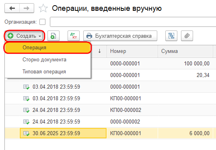Select 0000-000001 in the 20,34 row
216x150 pixels.
[132, 75]
